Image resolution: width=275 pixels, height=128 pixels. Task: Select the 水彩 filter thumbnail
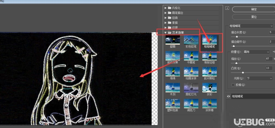[x=209, y=88]
